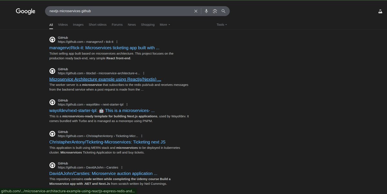This screenshot has height=194, width=387.
Task: Open managervcf/tick-it Microservices ticketing app link
Action: point(104,48)
